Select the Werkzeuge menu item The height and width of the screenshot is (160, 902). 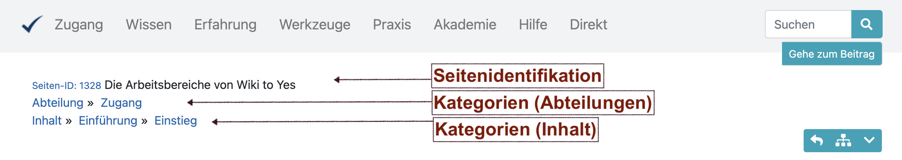pyautogui.click(x=315, y=25)
